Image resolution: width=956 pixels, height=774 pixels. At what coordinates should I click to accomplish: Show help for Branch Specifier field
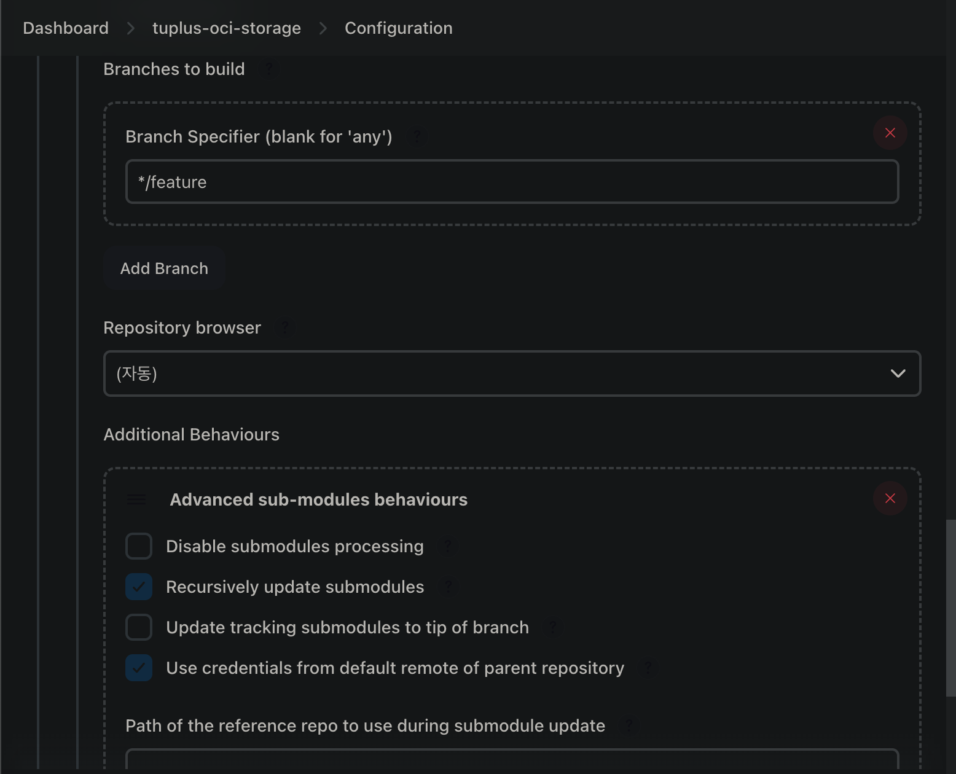(x=417, y=136)
